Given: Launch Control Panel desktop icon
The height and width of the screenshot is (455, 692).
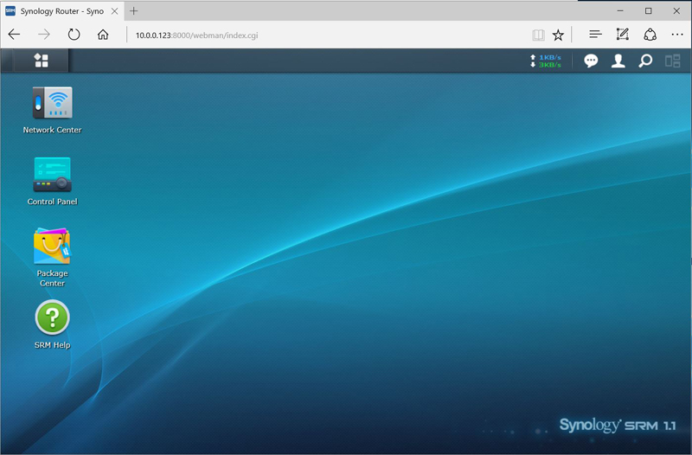Looking at the screenshot, I should (52, 175).
